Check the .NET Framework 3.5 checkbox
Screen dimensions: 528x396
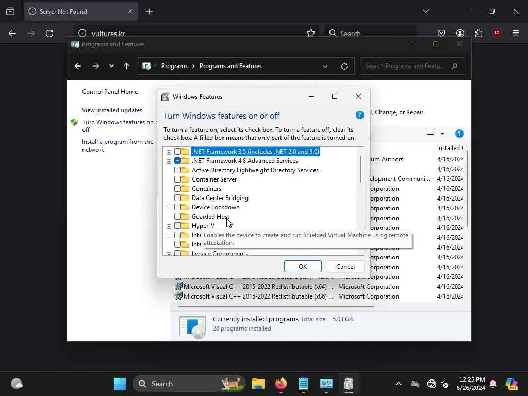pos(177,152)
